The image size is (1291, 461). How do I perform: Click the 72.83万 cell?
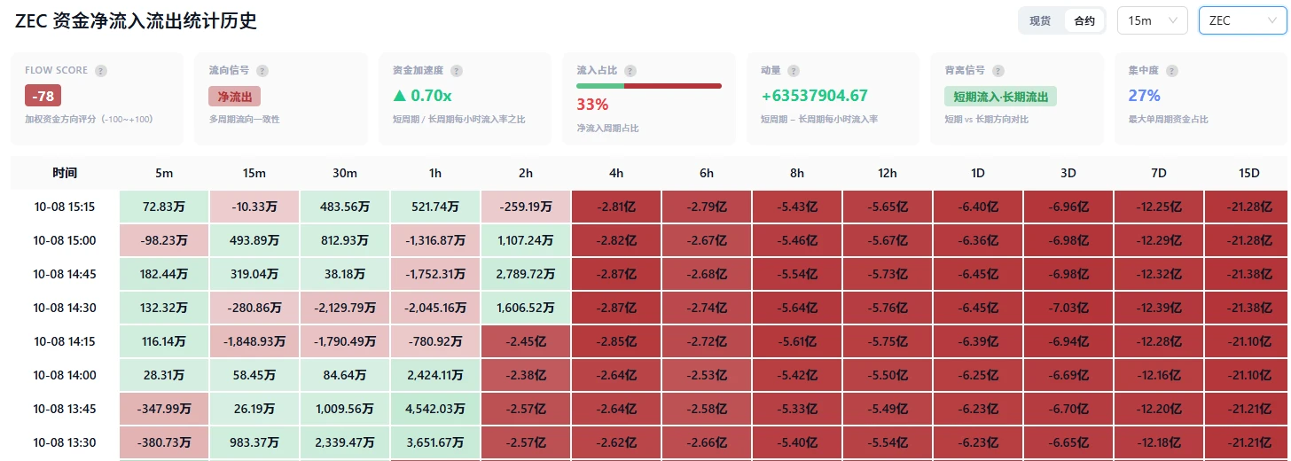[164, 207]
